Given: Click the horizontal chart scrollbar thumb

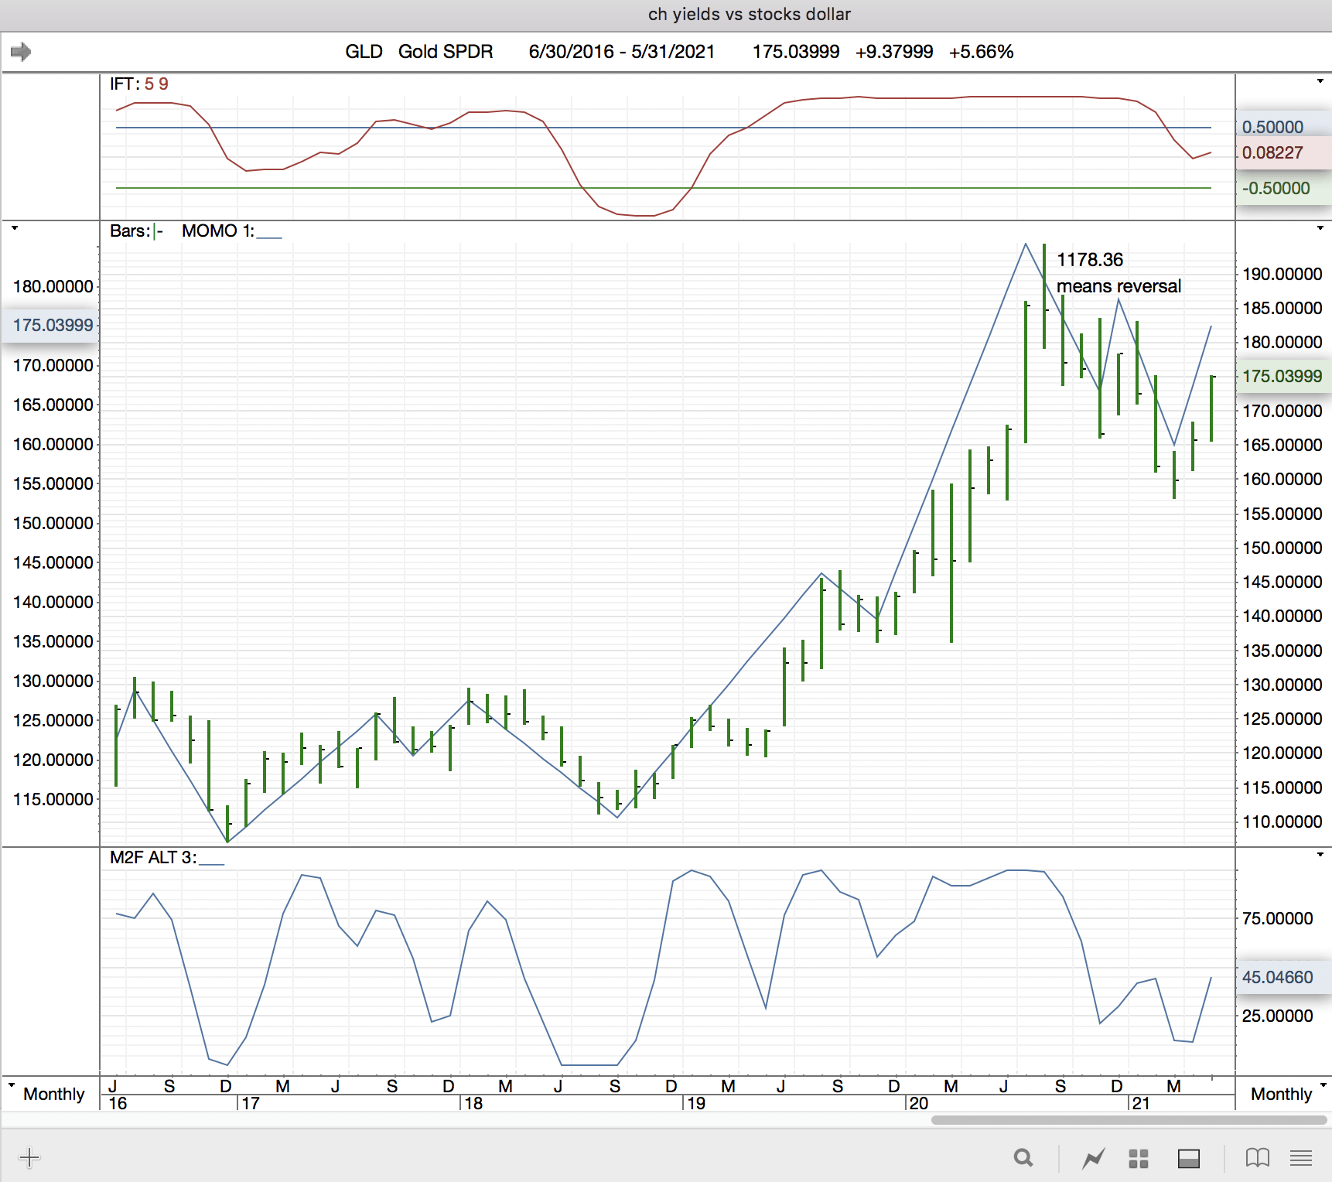Looking at the screenshot, I should click(1129, 1120).
